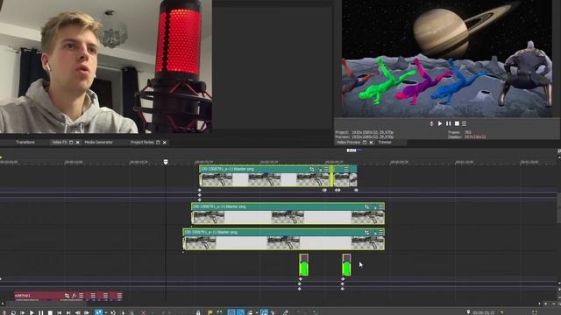Open the Video FX tab
The height and width of the screenshot is (315, 561).
60,142
